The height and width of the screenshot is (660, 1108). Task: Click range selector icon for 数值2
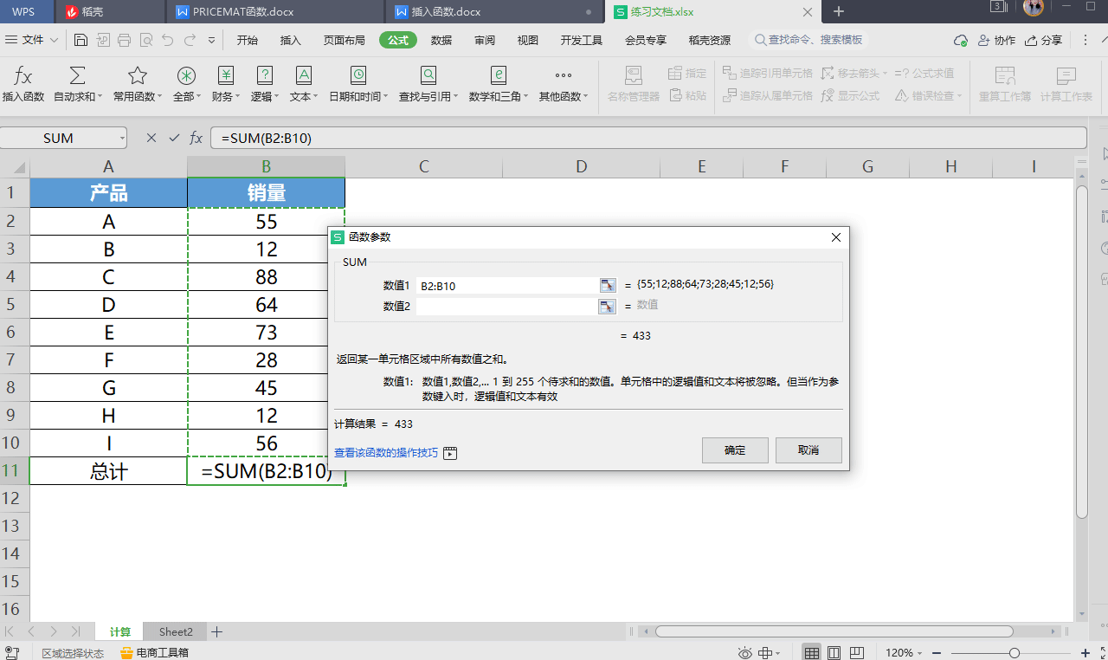(x=608, y=306)
